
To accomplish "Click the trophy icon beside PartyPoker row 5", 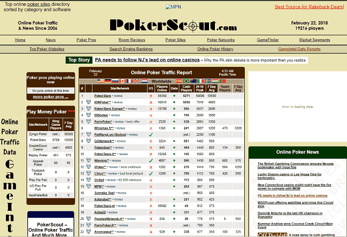I will pyautogui.click(x=89, y=121).
